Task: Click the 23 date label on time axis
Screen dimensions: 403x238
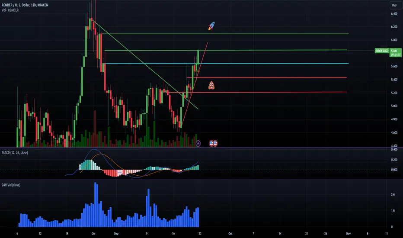Action: [200, 234]
